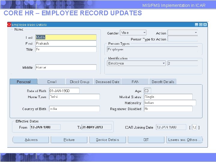Click the Effective Dates From field
Image resolution: width=216 pixels, height=162 pixels.
point(45,127)
